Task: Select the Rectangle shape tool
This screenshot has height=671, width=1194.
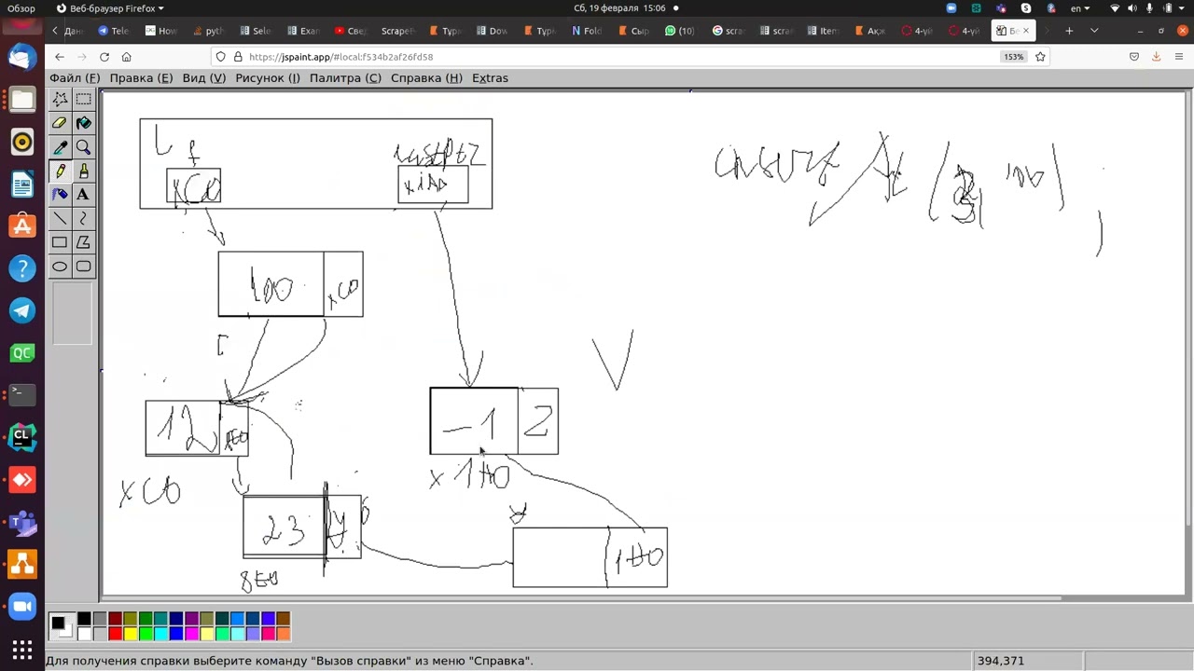Action: click(60, 242)
